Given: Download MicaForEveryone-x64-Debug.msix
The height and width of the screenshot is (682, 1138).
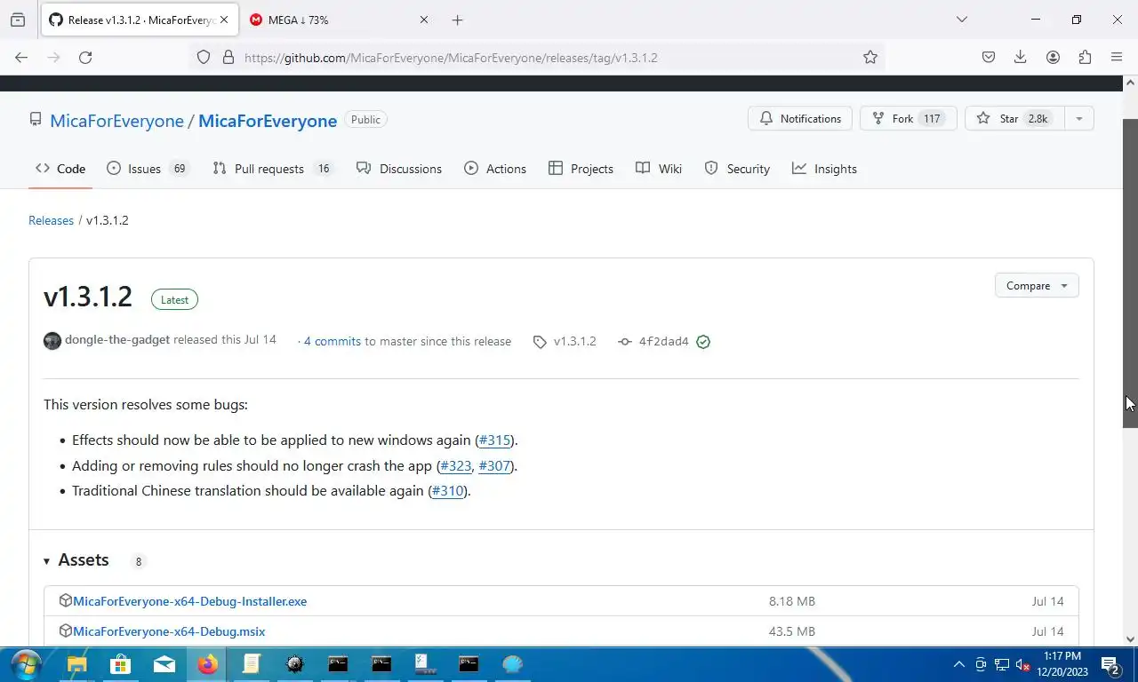Looking at the screenshot, I should click(x=169, y=631).
